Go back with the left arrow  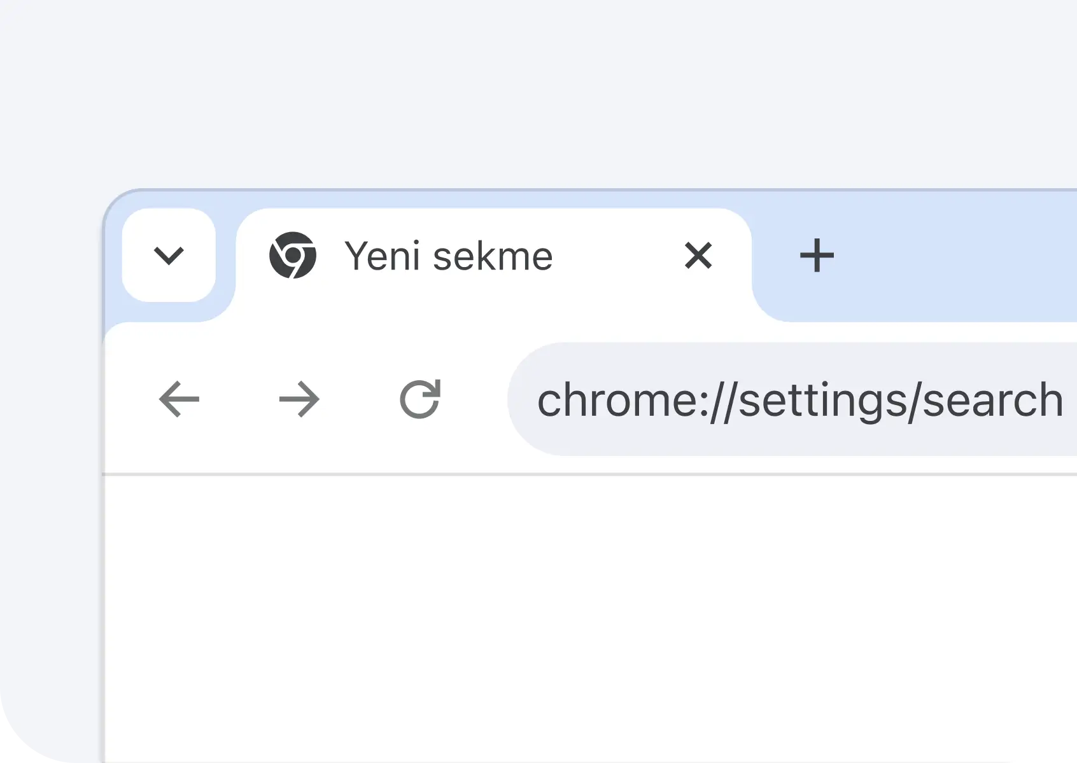pos(179,399)
